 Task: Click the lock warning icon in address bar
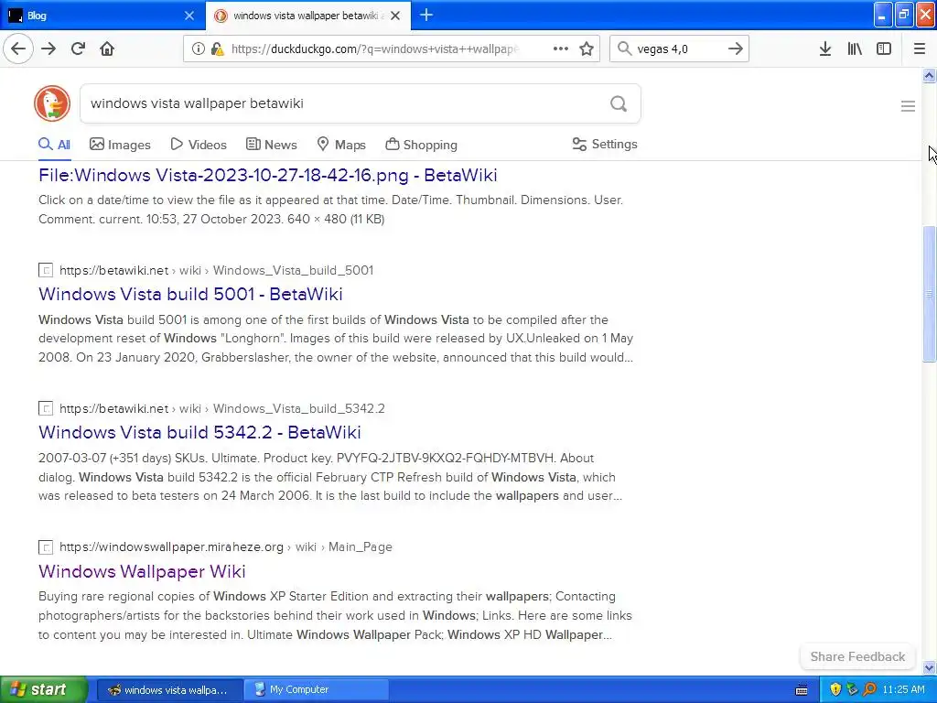pyautogui.click(x=218, y=49)
